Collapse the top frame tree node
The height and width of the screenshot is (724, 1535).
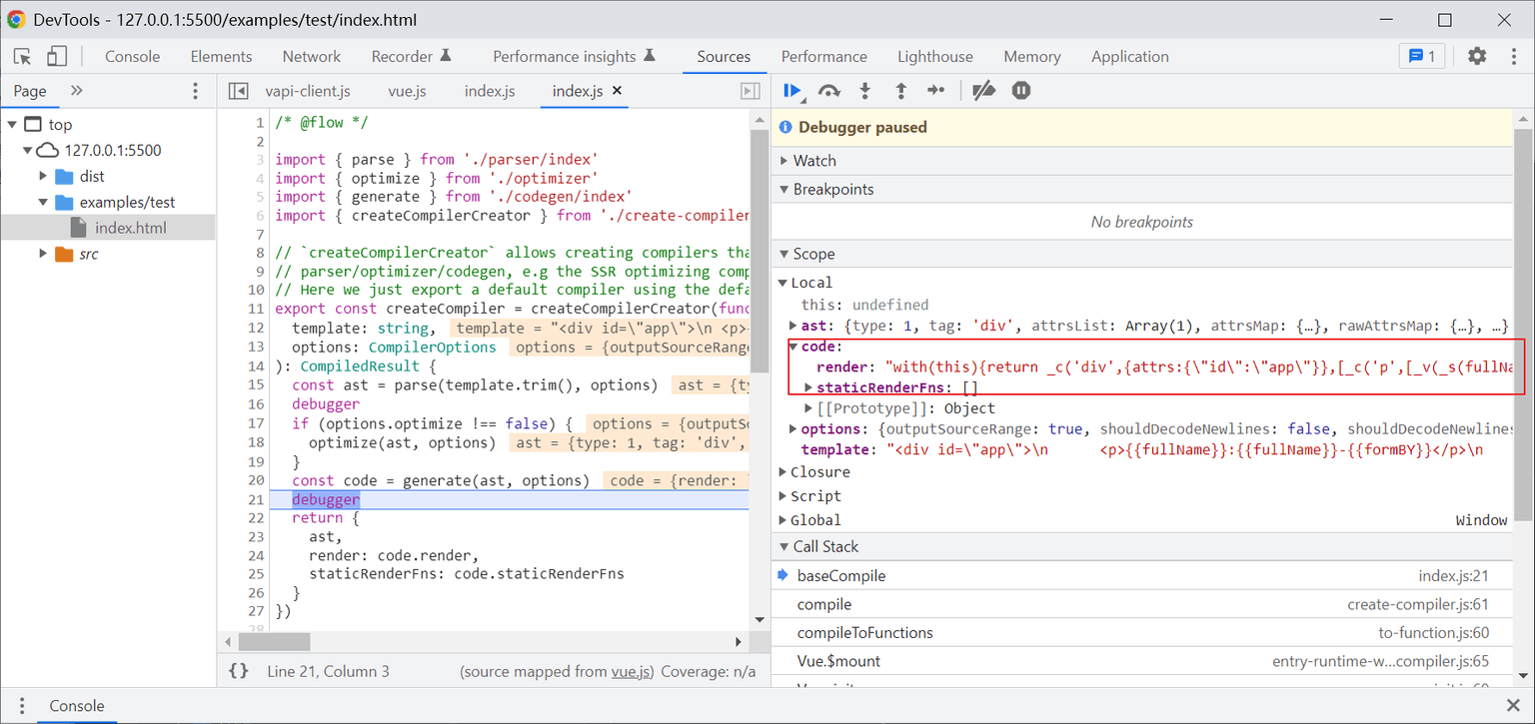[x=12, y=125]
